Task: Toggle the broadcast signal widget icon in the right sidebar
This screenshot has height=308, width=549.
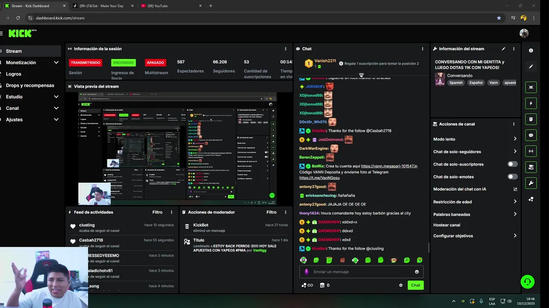Action: point(531,151)
